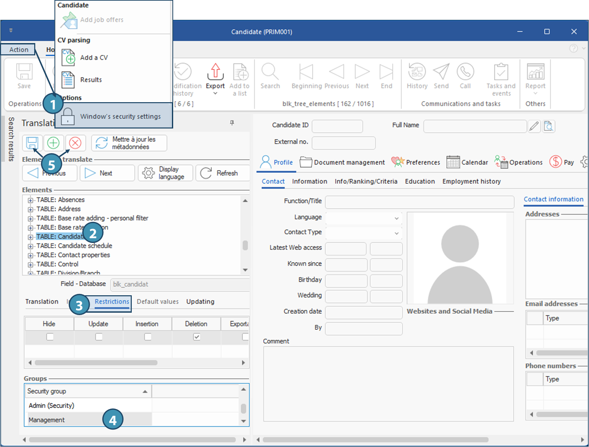The width and height of the screenshot is (589, 447).
Task: Open the Contact Type dropdown
Action: click(x=396, y=233)
